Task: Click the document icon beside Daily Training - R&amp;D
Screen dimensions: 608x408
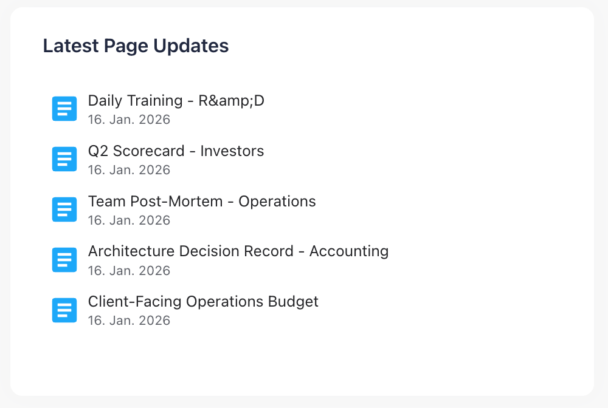Action: click(x=64, y=109)
